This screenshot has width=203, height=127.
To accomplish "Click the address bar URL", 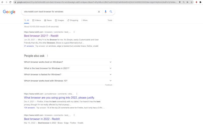I will tap(97, 2).
